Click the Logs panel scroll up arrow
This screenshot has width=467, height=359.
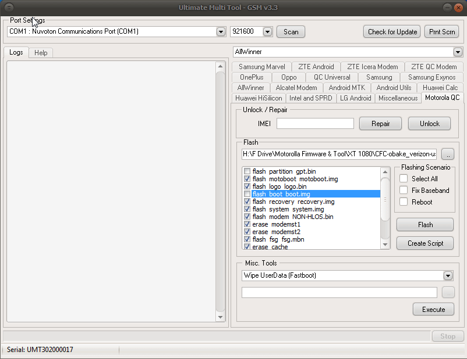tap(220, 66)
